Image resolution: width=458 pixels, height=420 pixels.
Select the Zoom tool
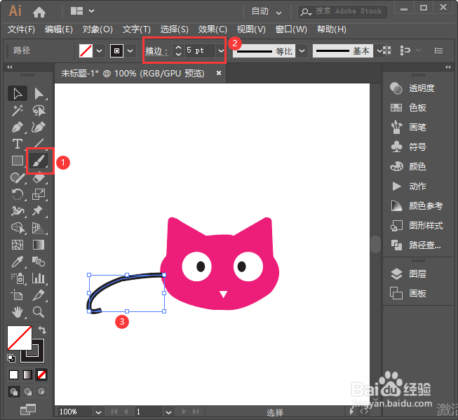[39, 312]
